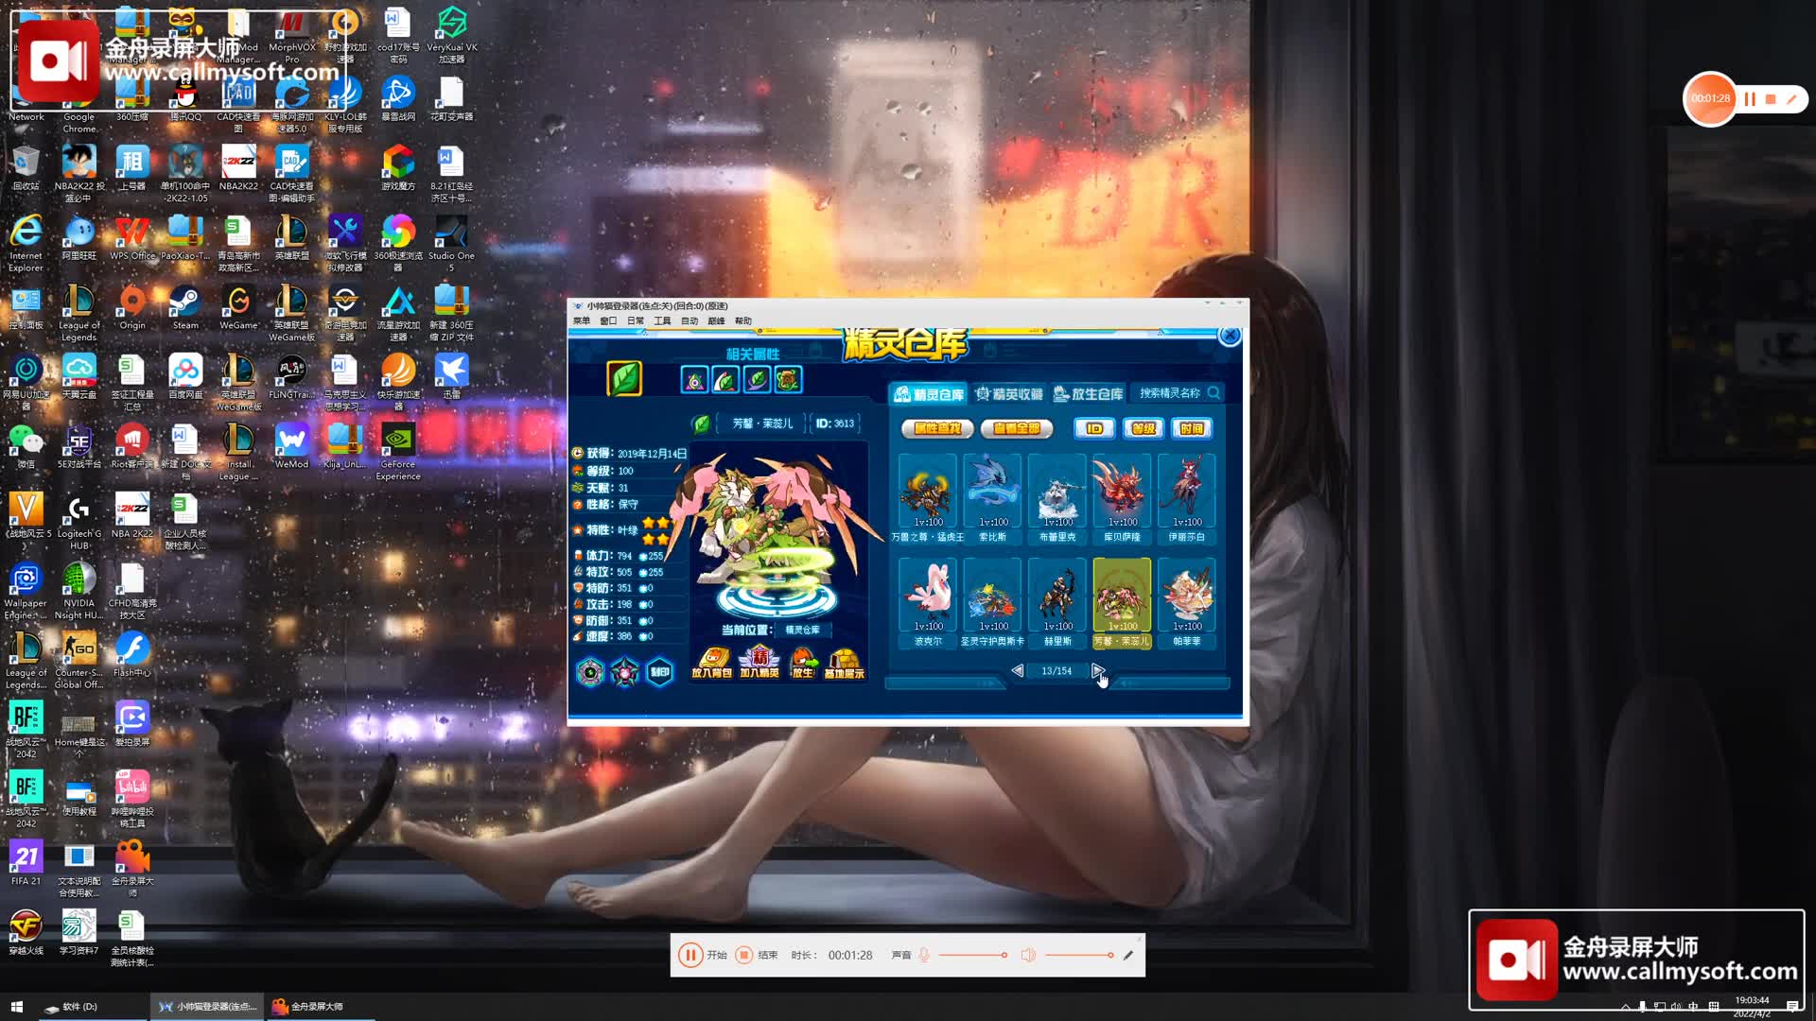Select the 布莱里克 spirit thumbnail
1816x1021 pixels.
[1057, 492]
